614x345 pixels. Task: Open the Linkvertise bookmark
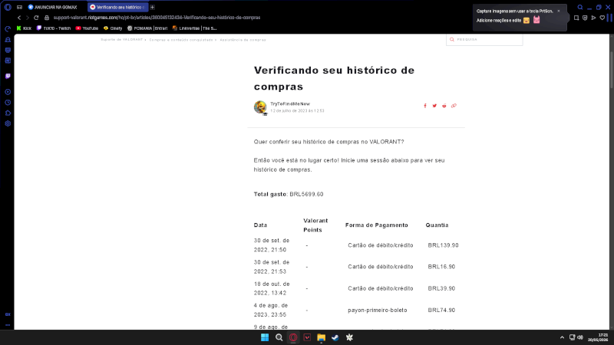195,28
